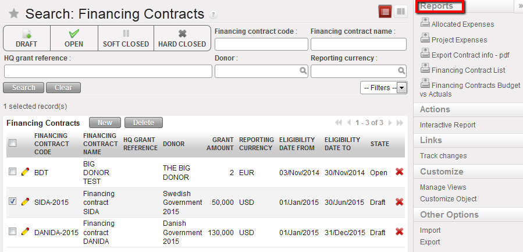Image resolution: width=523 pixels, height=252 pixels.
Task: Go to next page of records
Action: point(390,123)
